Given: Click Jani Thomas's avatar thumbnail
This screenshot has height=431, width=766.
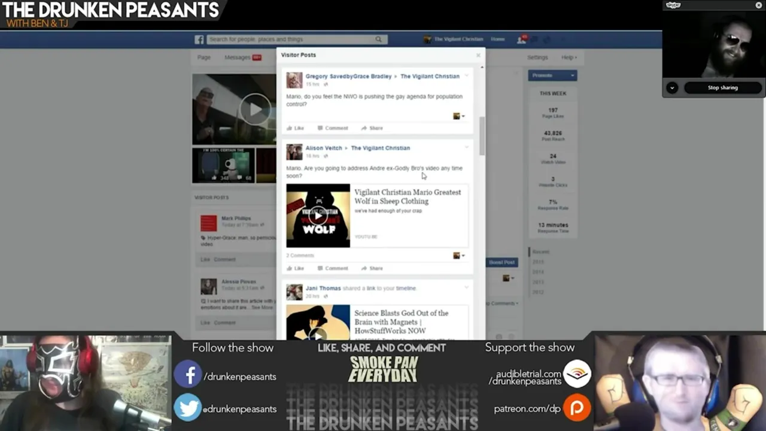Looking at the screenshot, I should tap(294, 292).
